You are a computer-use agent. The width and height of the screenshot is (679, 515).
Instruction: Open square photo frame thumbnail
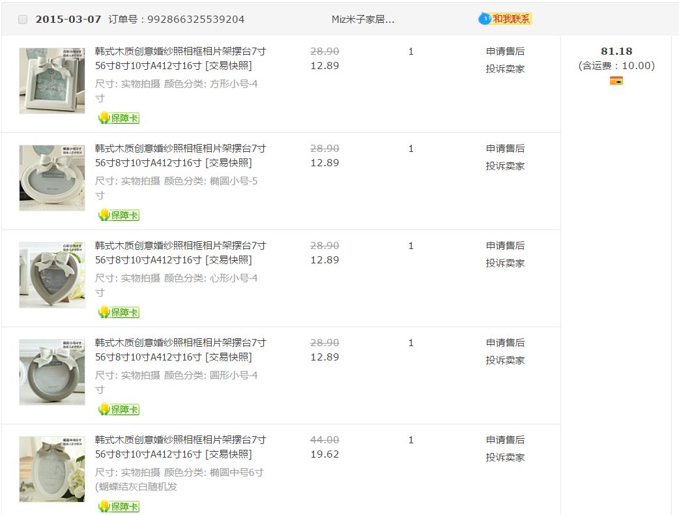point(52,81)
